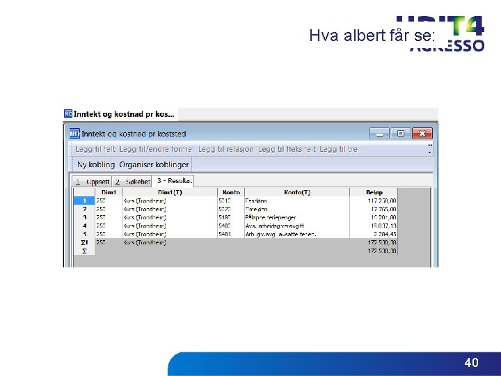
Task: Click the 'Konto(T)' column header
Action: point(297,192)
